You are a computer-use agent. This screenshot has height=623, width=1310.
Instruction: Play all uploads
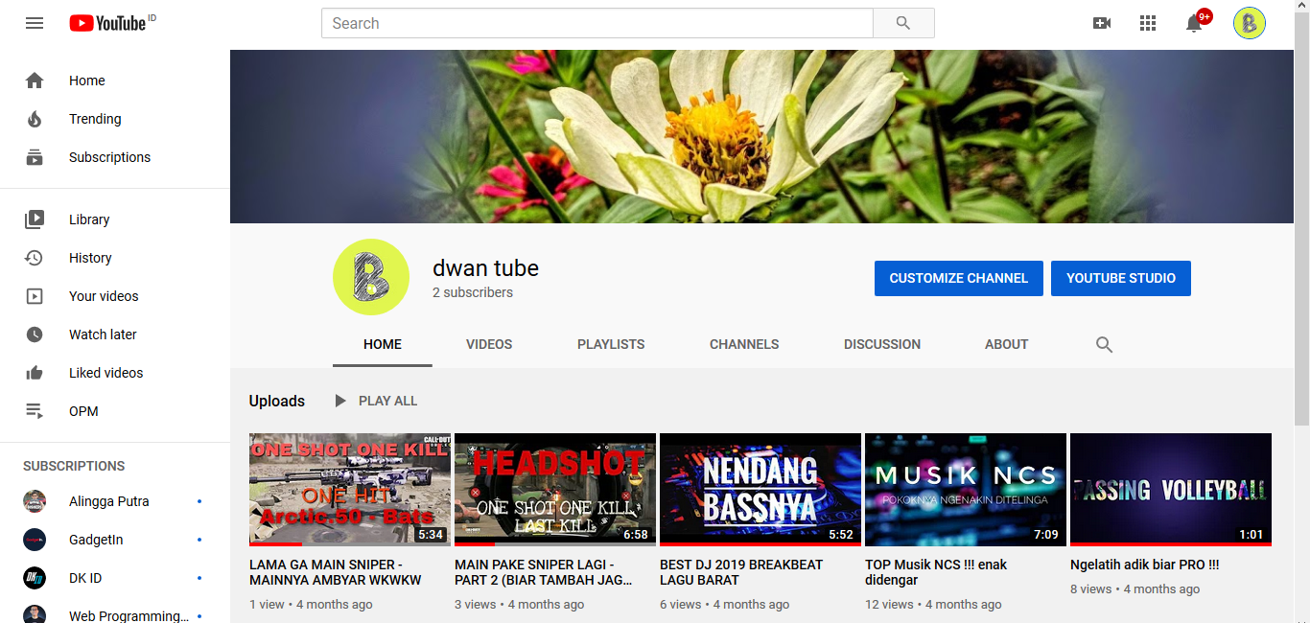coord(376,401)
